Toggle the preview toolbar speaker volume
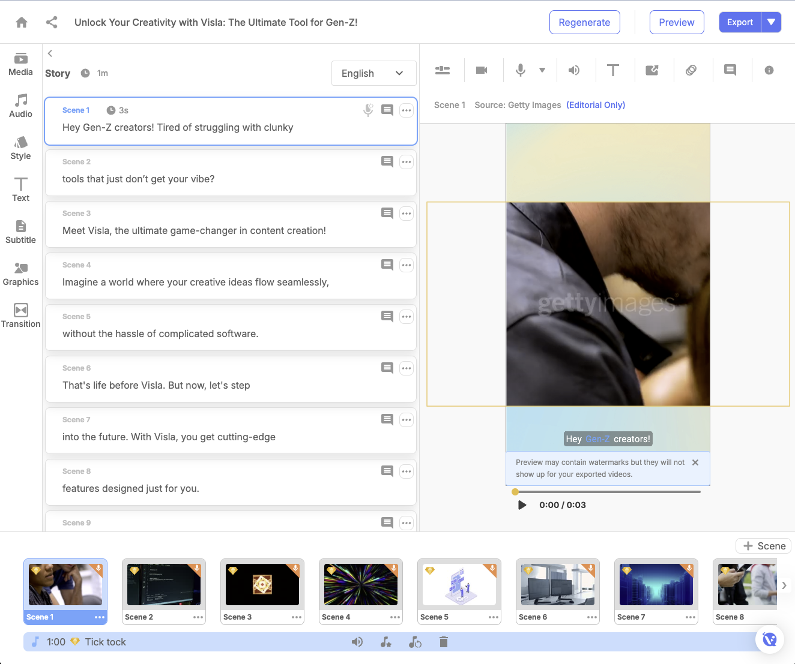 (574, 70)
